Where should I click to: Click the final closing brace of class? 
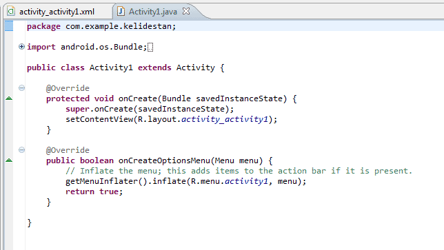click(x=29, y=223)
